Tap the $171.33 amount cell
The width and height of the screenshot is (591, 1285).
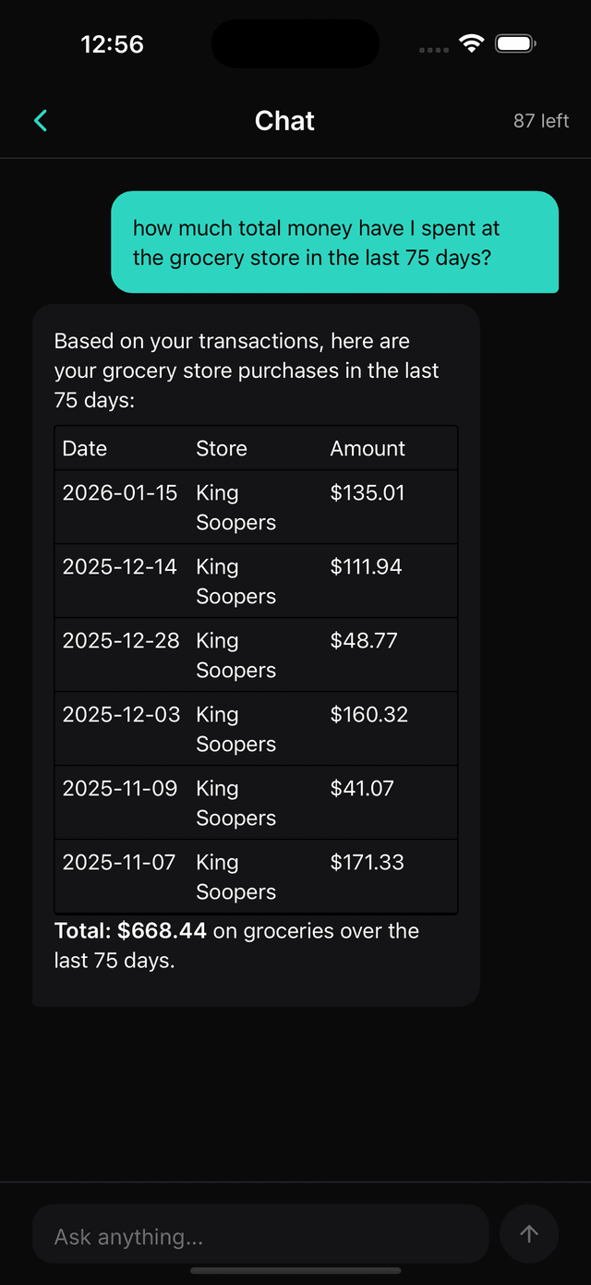[x=367, y=863]
